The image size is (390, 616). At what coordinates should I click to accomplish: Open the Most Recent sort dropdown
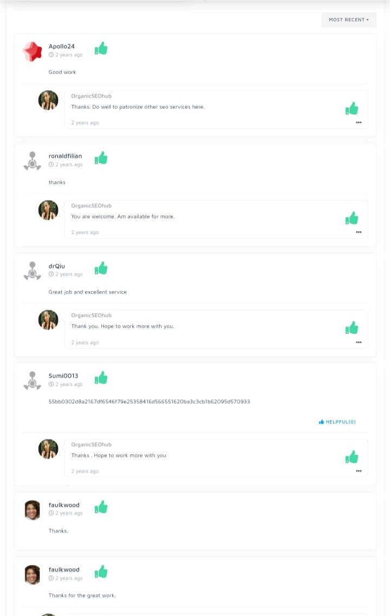point(348,20)
